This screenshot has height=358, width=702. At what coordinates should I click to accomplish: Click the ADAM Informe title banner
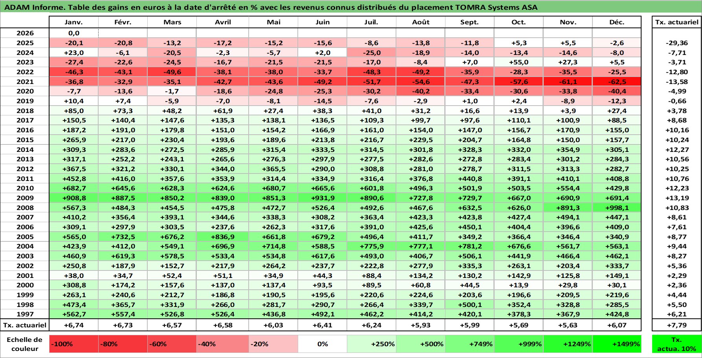(x=351, y=7)
